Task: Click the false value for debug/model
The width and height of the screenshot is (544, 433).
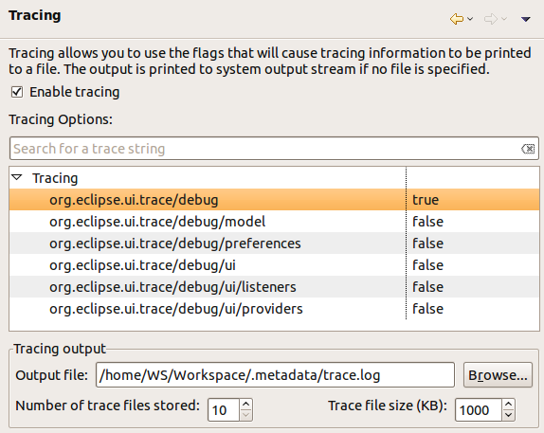Action: pos(427,222)
